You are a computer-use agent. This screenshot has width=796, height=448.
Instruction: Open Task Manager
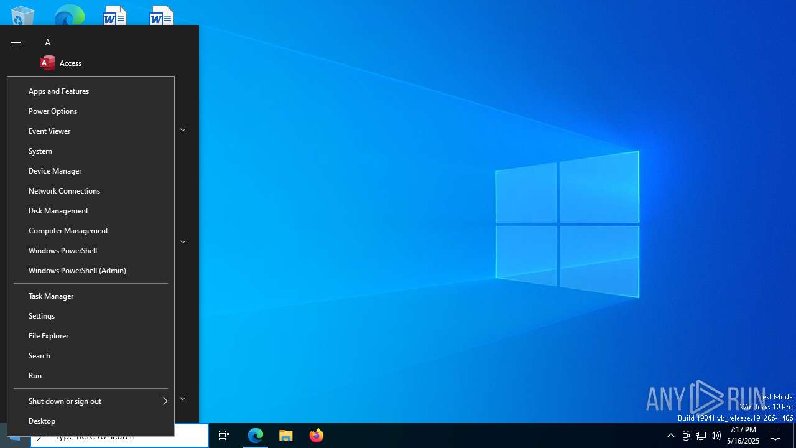[91, 296]
